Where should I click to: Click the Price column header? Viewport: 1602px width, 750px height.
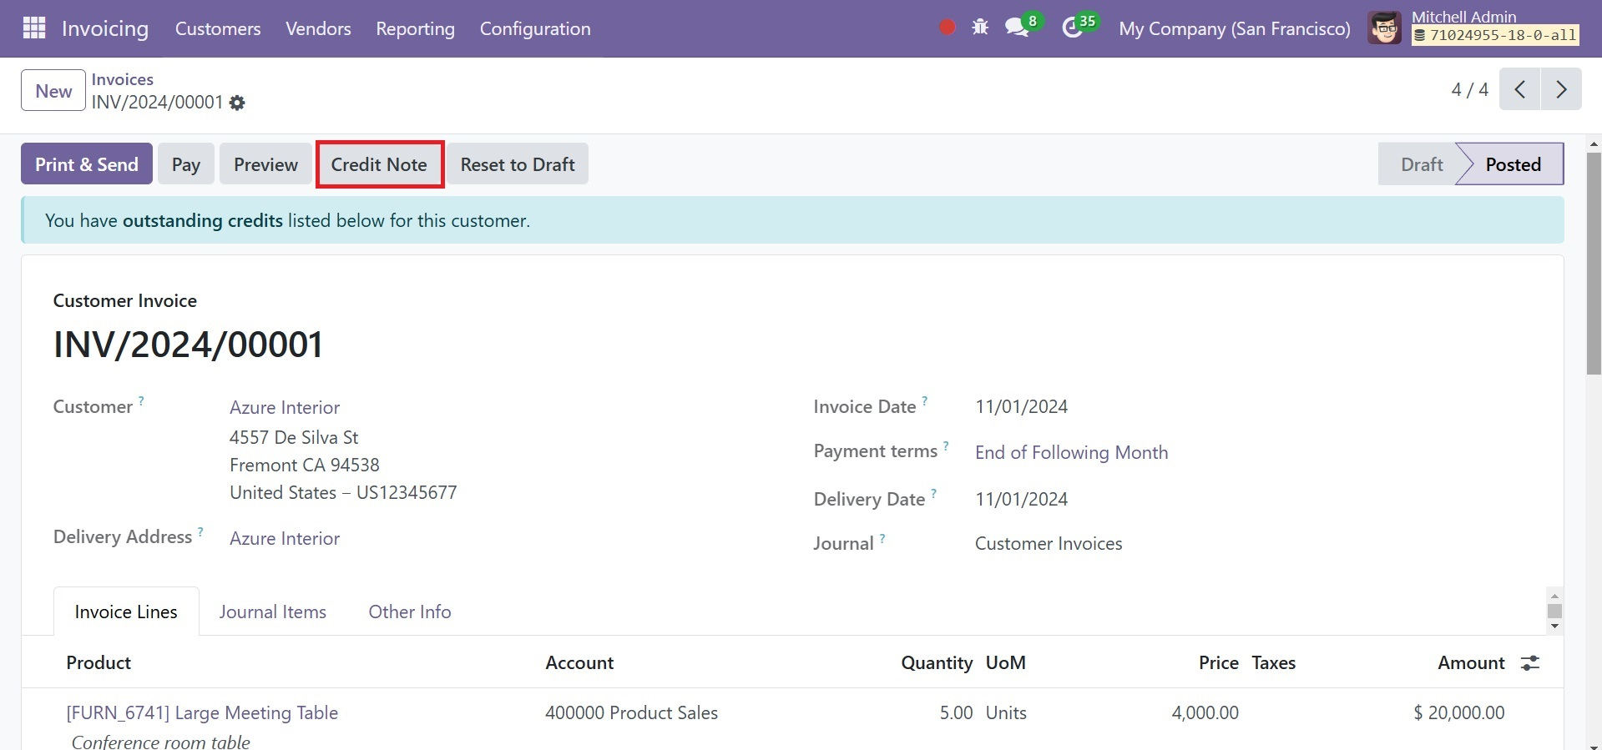1218,662
